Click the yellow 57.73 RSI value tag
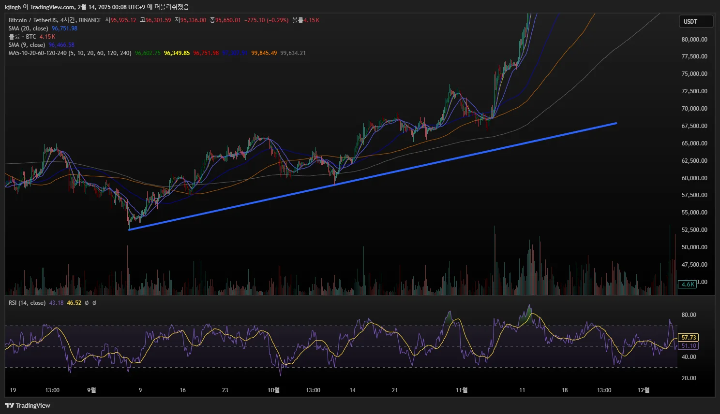This screenshot has width=720, height=414. [x=689, y=338]
